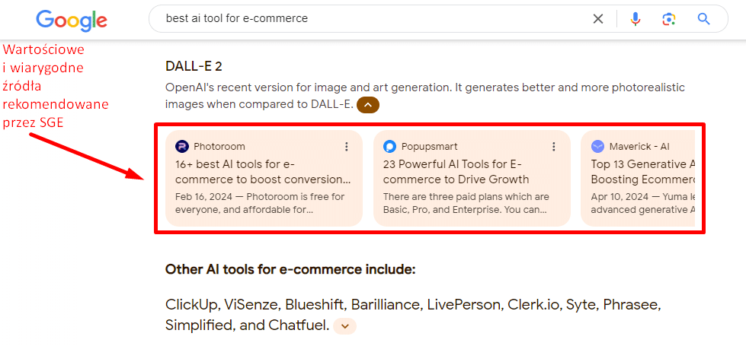Click into the search input field

366,19
